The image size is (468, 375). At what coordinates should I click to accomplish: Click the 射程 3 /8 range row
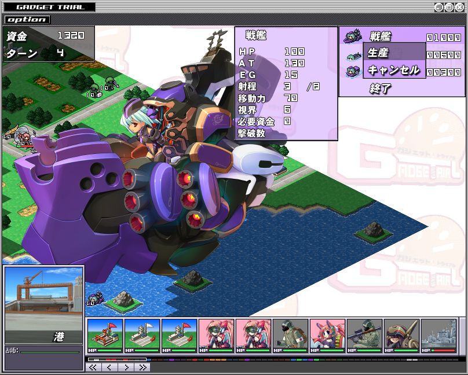[x=279, y=86]
